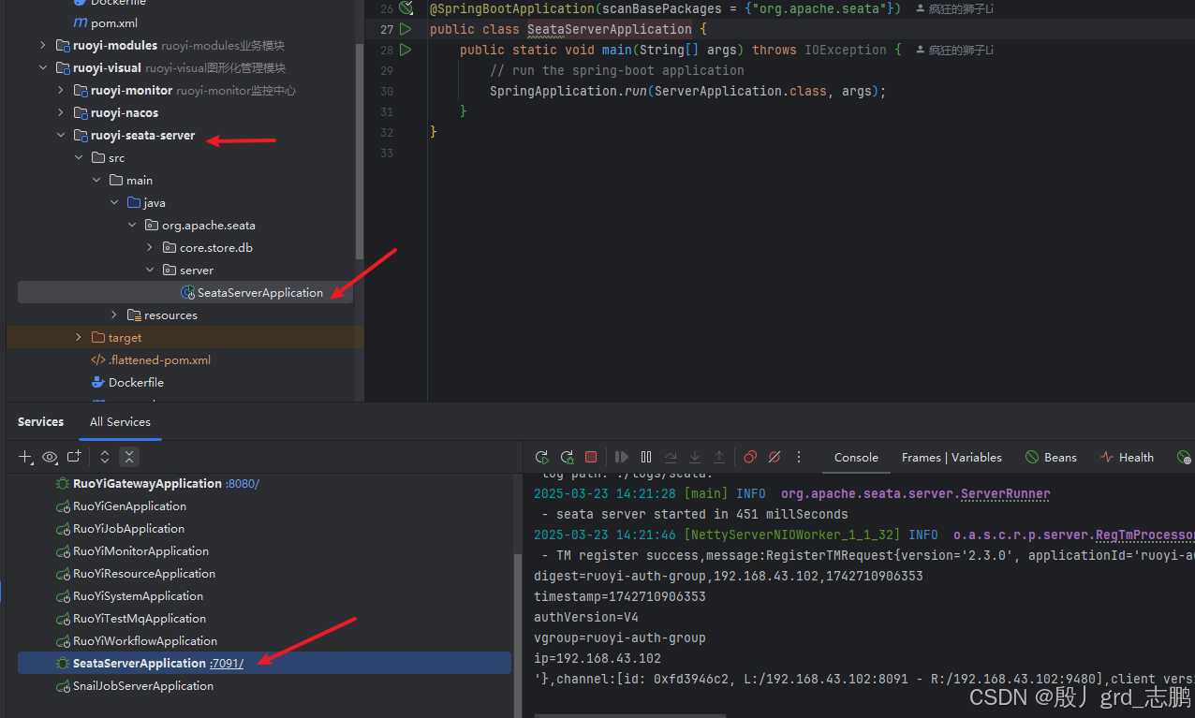Open the Services view options eye icon

pos(50,457)
